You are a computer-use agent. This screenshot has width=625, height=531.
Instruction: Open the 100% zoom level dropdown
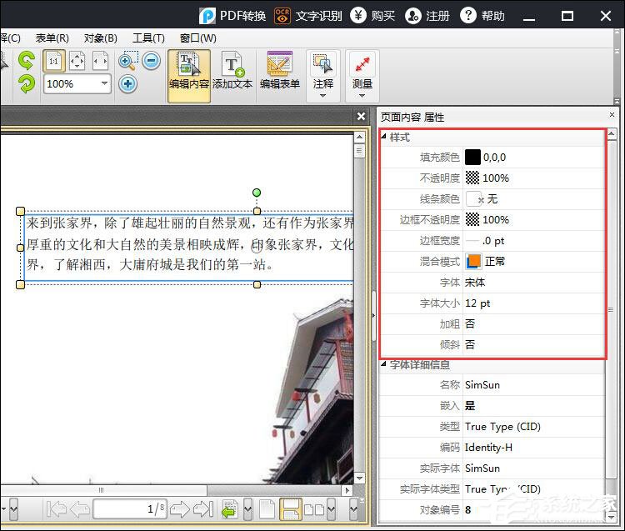(x=104, y=83)
